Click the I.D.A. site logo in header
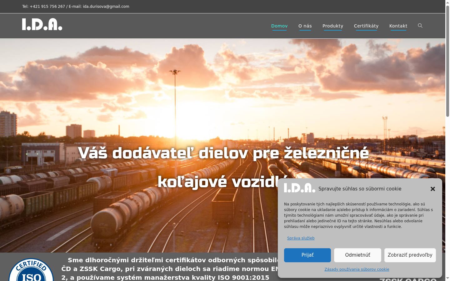The height and width of the screenshot is (281, 450). tap(42, 24)
